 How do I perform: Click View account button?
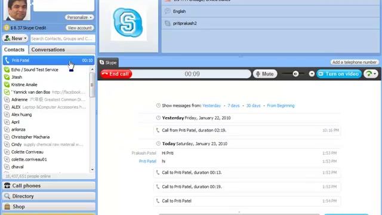coord(79,28)
